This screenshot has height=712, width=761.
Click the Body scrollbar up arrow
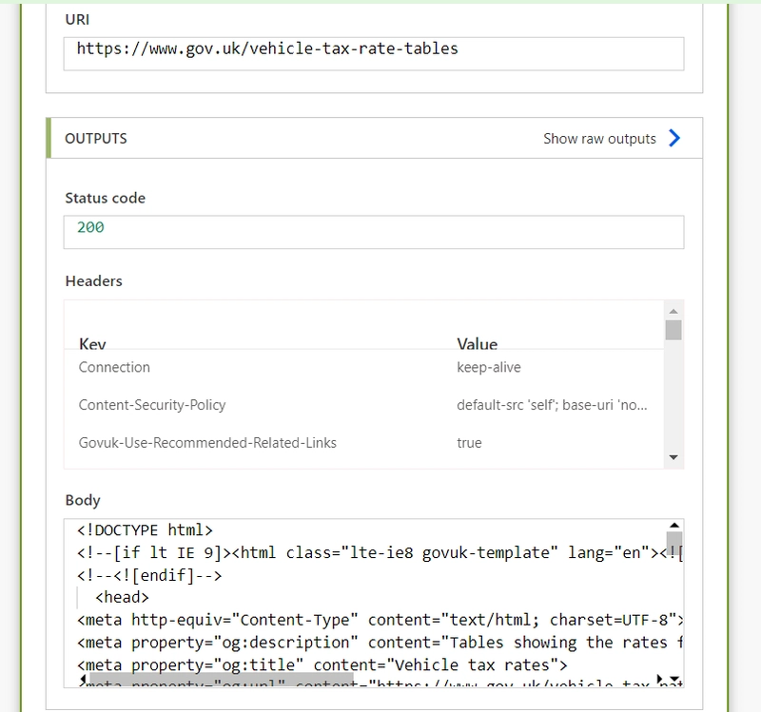(674, 526)
